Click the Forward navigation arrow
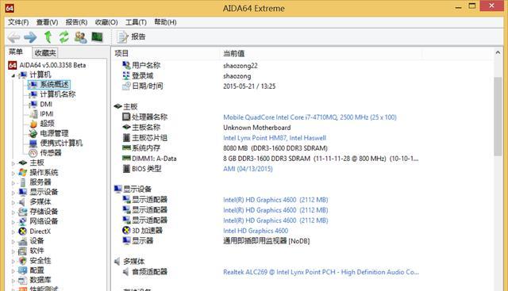 pyautogui.click(x=30, y=37)
